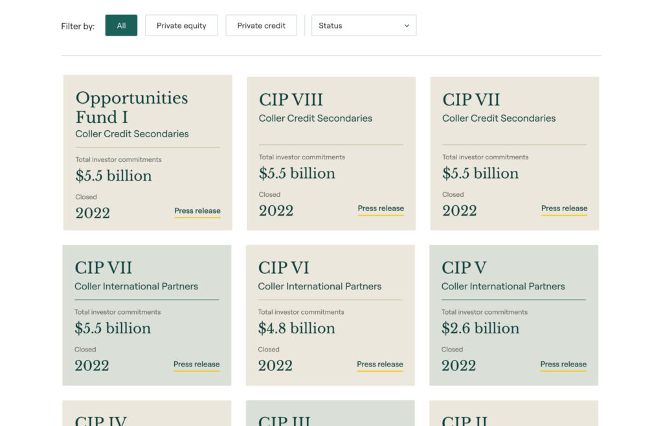Click the 2022 closed year in CIP V card

tap(459, 366)
